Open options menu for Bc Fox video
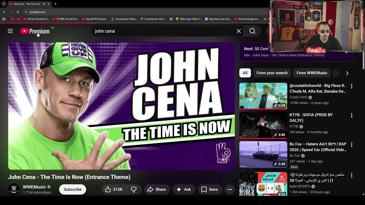 [x=352, y=145]
